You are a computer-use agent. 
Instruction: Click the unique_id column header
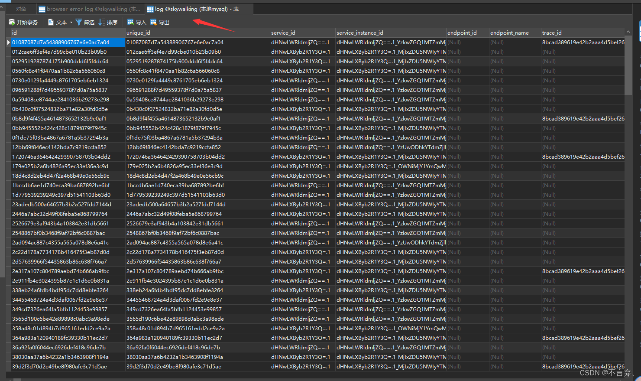197,33
